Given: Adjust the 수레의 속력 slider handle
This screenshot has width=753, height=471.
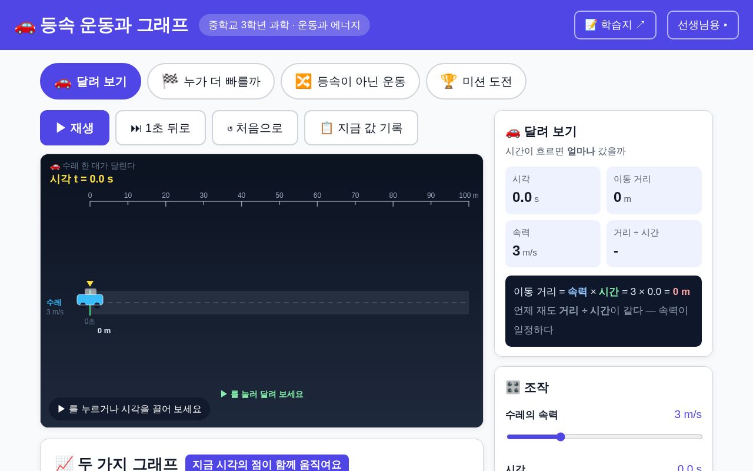Looking at the screenshot, I should 561,437.
